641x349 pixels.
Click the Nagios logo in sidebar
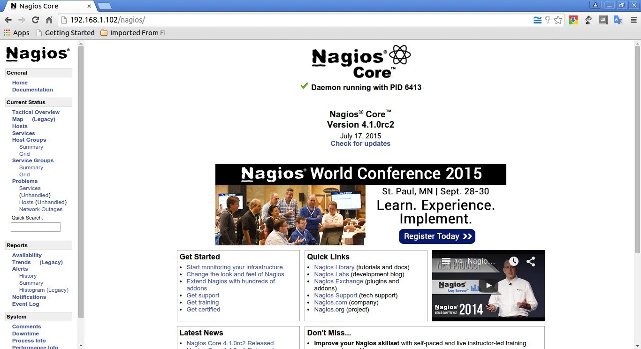[38, 54]
